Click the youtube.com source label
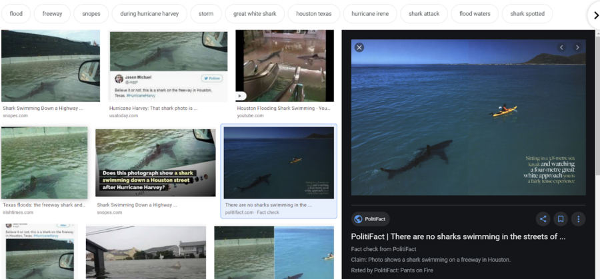600x279 pixels. (250, 115)
